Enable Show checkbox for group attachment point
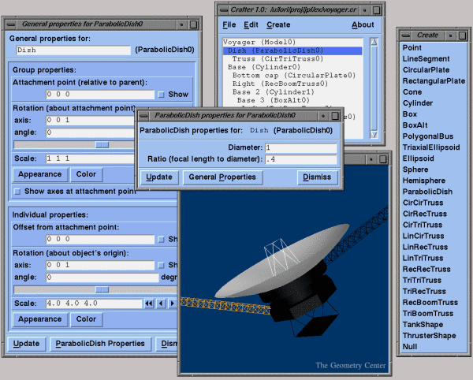The width and height of the screenshot is (473, 380). [162, 95]
